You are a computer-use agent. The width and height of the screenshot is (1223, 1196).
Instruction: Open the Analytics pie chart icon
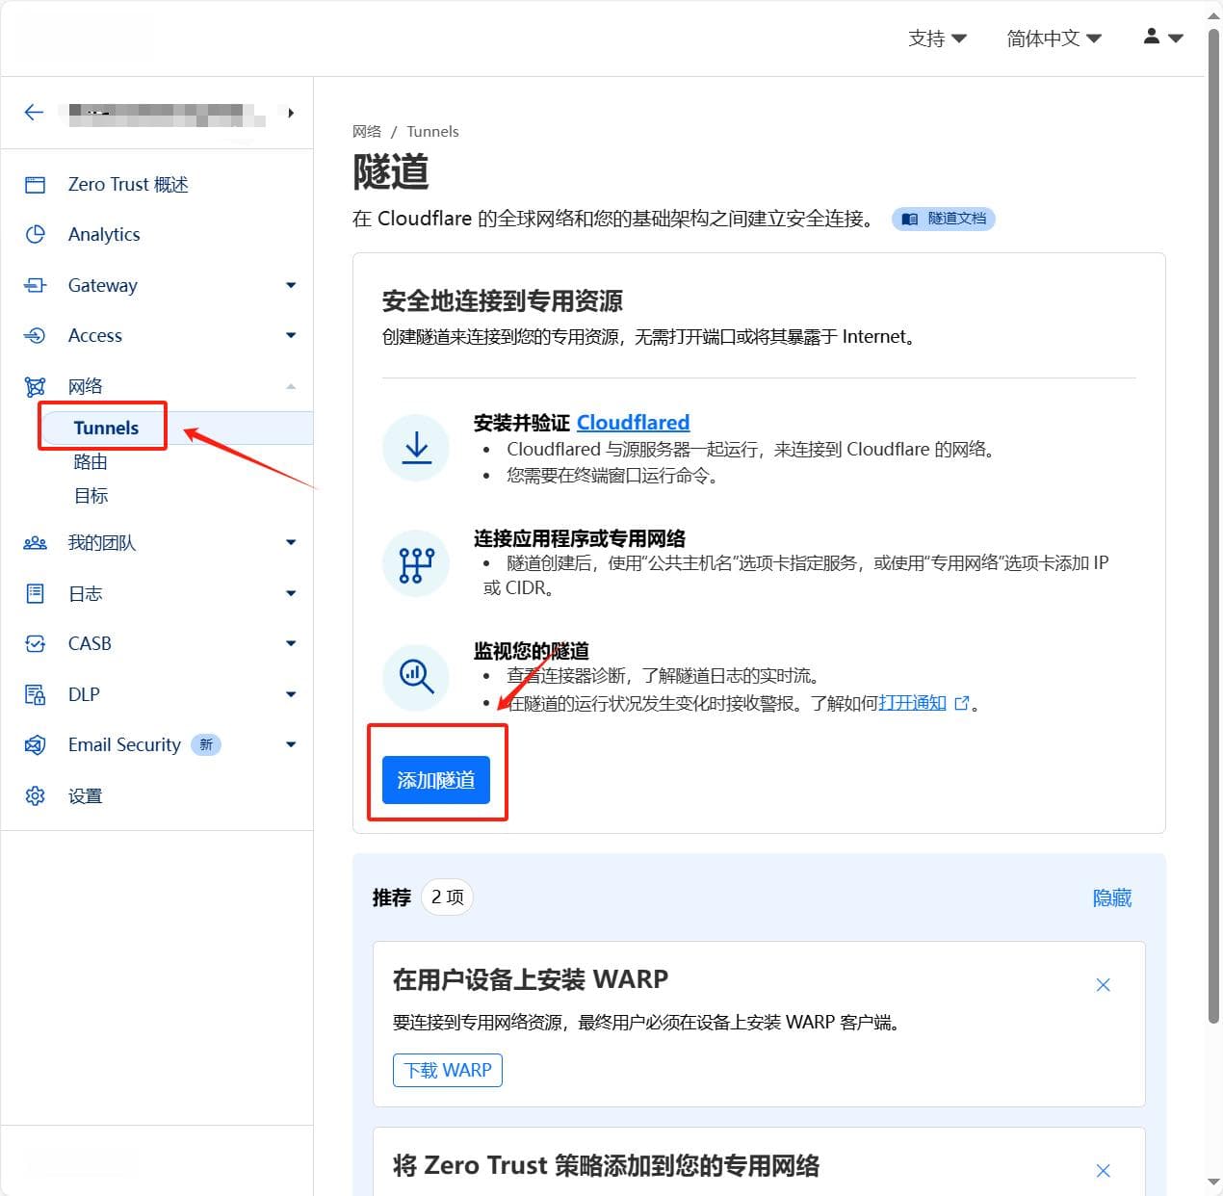click(x=35, y=235)
